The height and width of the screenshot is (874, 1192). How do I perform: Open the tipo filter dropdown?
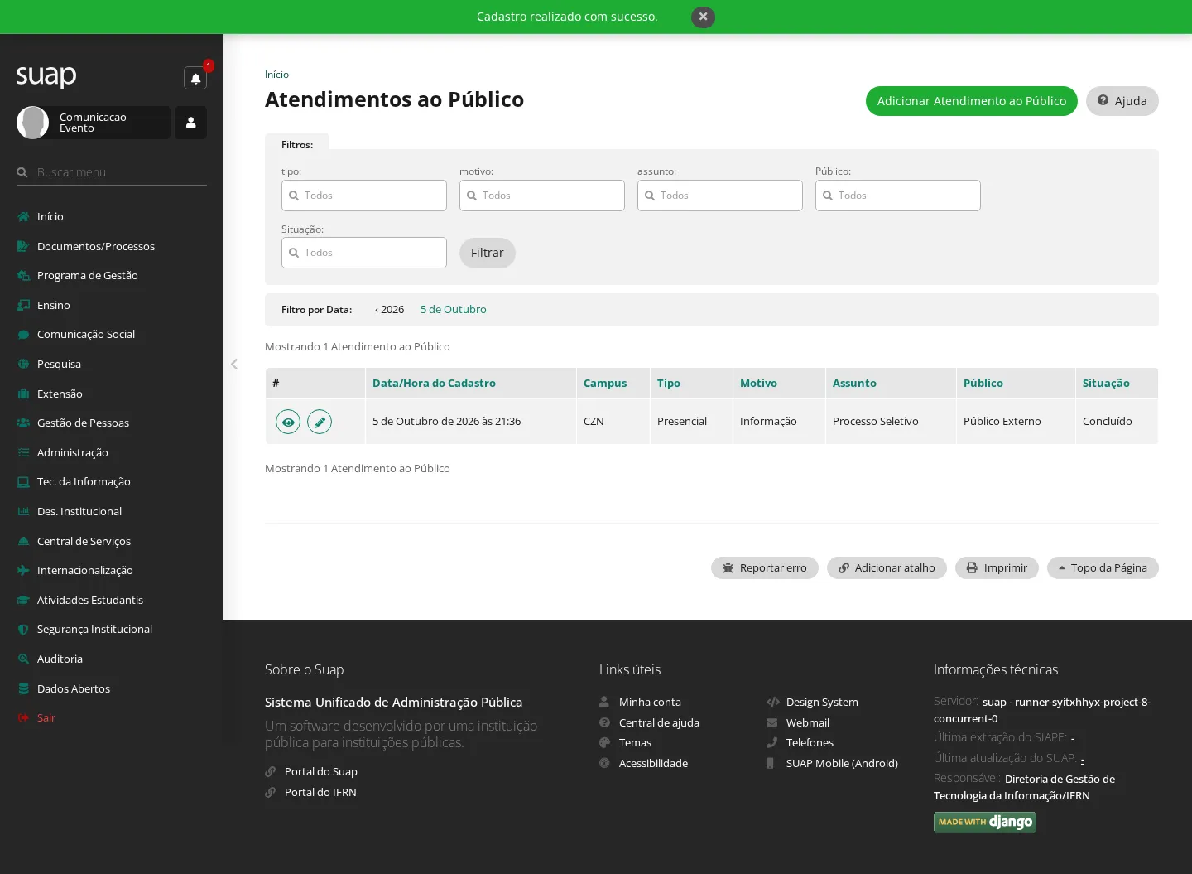coord(364,196)
